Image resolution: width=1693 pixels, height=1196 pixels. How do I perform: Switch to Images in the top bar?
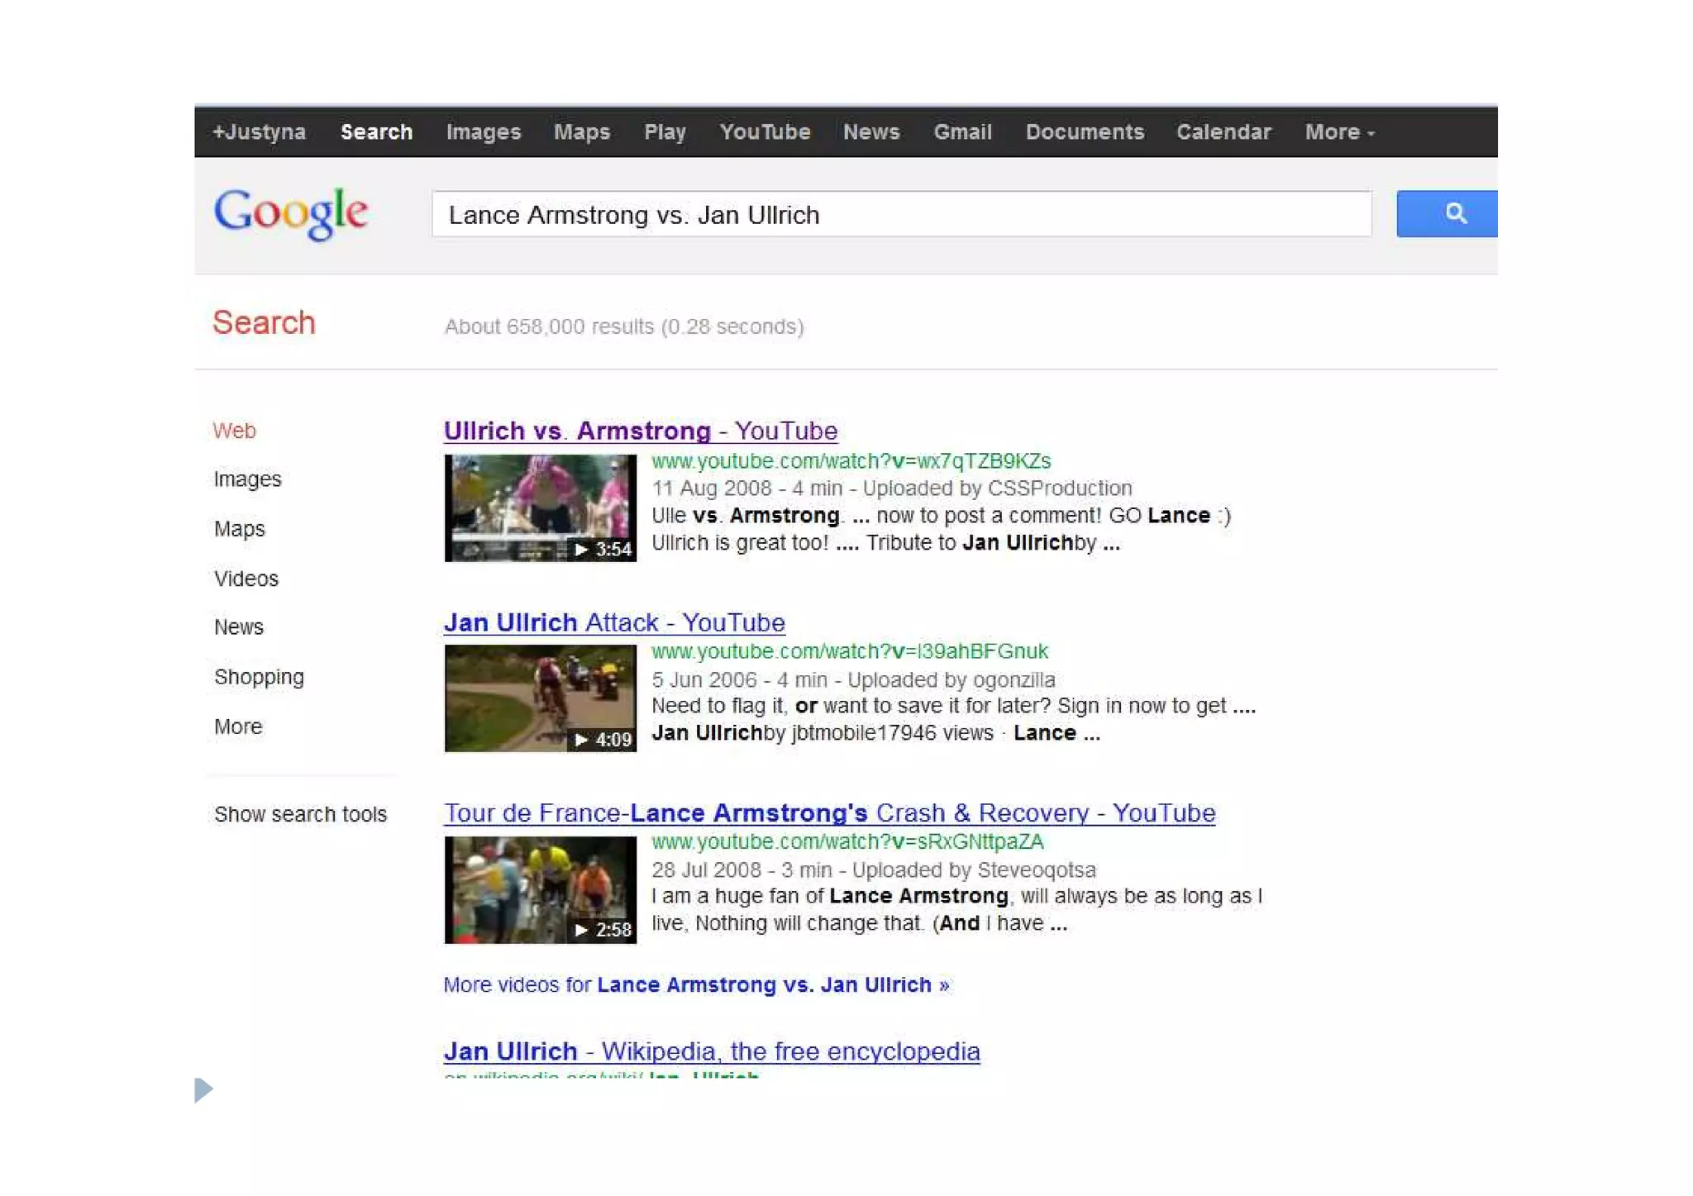point(483,132)
